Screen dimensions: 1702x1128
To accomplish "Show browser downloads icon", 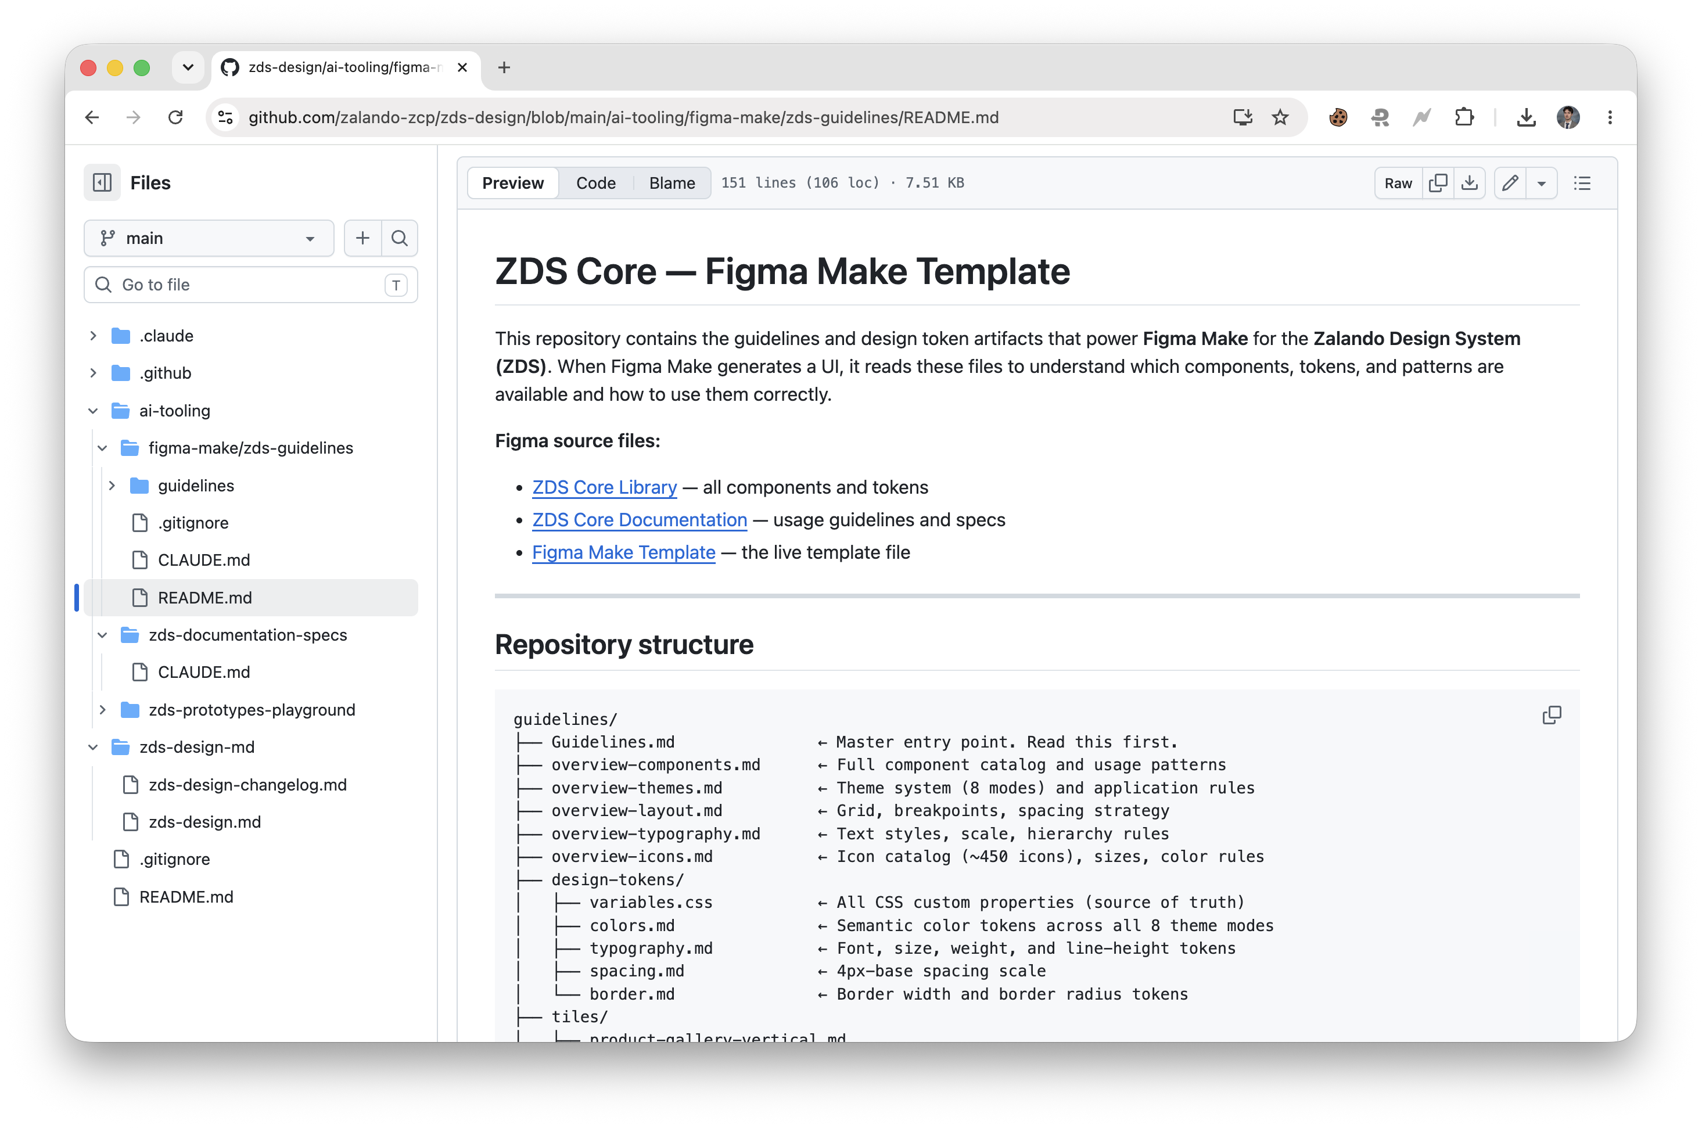I will pos(1527,117).
